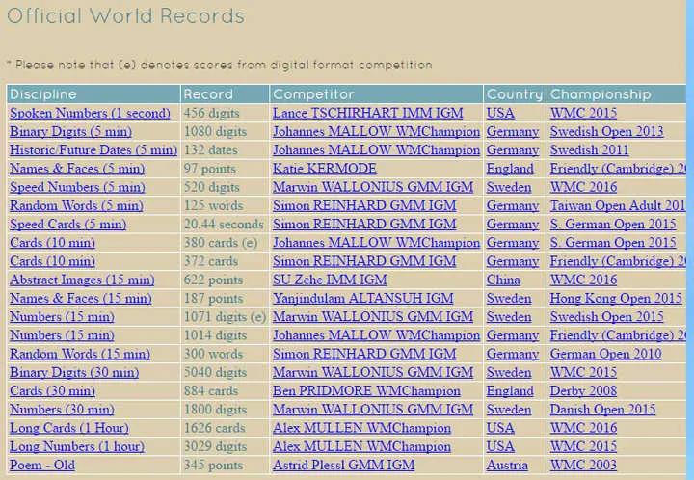The image size is (694, 480).
Task: Click Johannes MALLOW link in Binary Digits (5 min) row
Action: tap(376, 132)
